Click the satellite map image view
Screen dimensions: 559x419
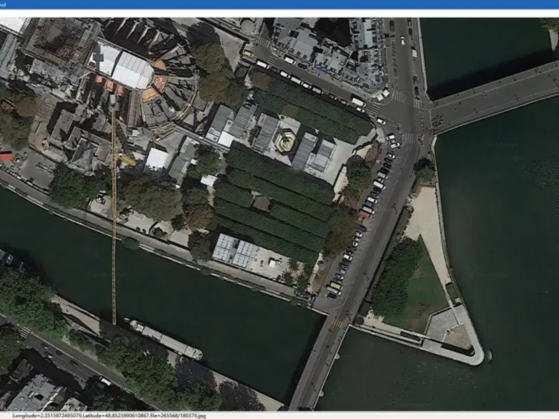tap(279, 214)
